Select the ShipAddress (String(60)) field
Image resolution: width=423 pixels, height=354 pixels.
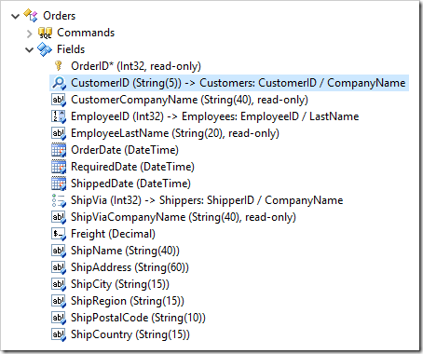pyautogui.click(x=130, y=267)
